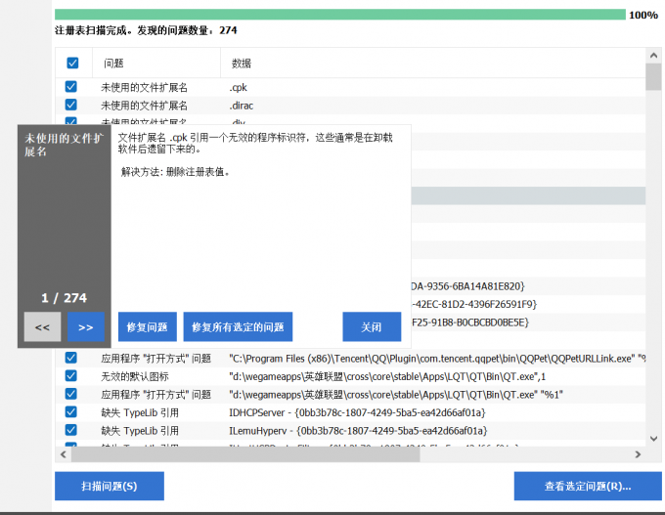Viewport: 665px width, 515px height.
Task: Click the vertical scrollbar up arrow
Action: pos(653,56)
